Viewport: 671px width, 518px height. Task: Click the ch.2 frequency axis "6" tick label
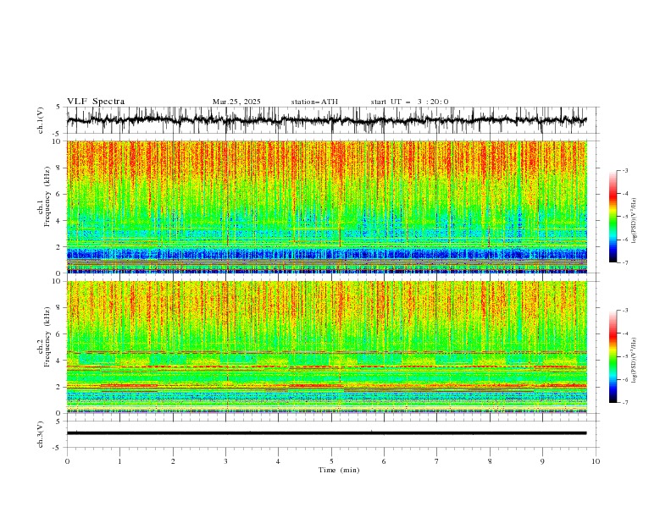pyautogui.click(x=60, y=334)
